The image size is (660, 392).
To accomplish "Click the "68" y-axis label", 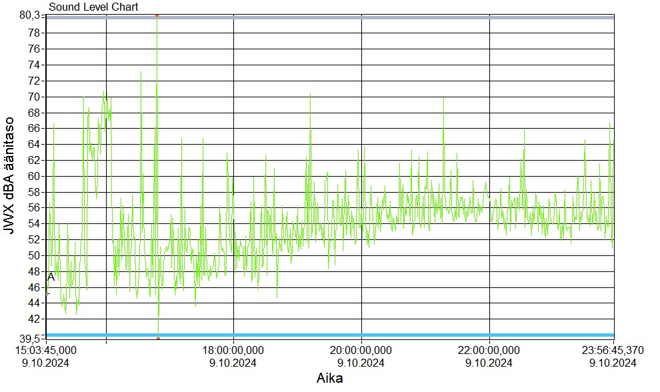I will [34, 113].
